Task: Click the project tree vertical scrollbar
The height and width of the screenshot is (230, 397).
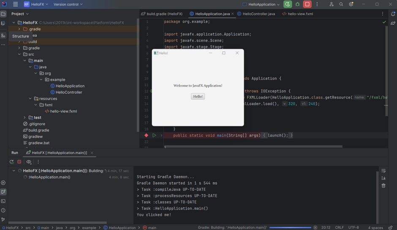Action: [138, 76]
